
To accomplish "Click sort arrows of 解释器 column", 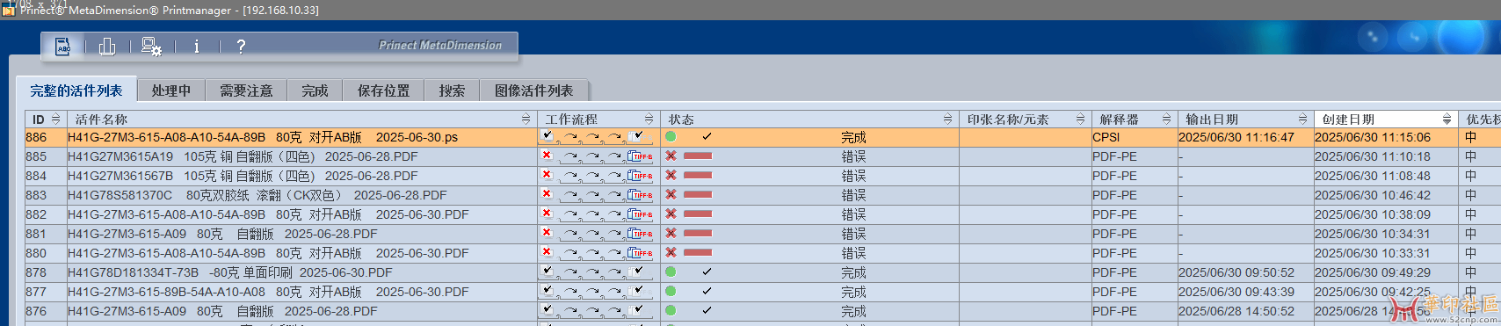I will coord(1166,120).
